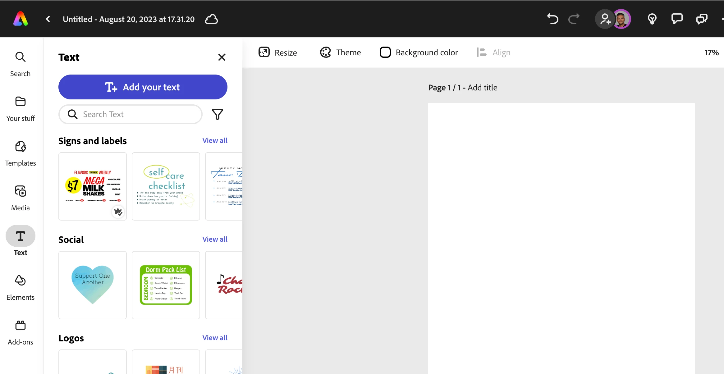View all Social text templates
The width and height of the screenshot is (724, 374).
pyautogui.click(x=215, y=239)
